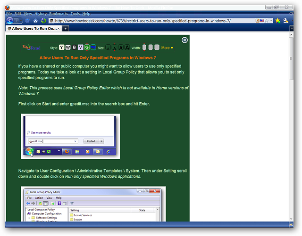Click the green circular arrow toolbar icon

44,21
